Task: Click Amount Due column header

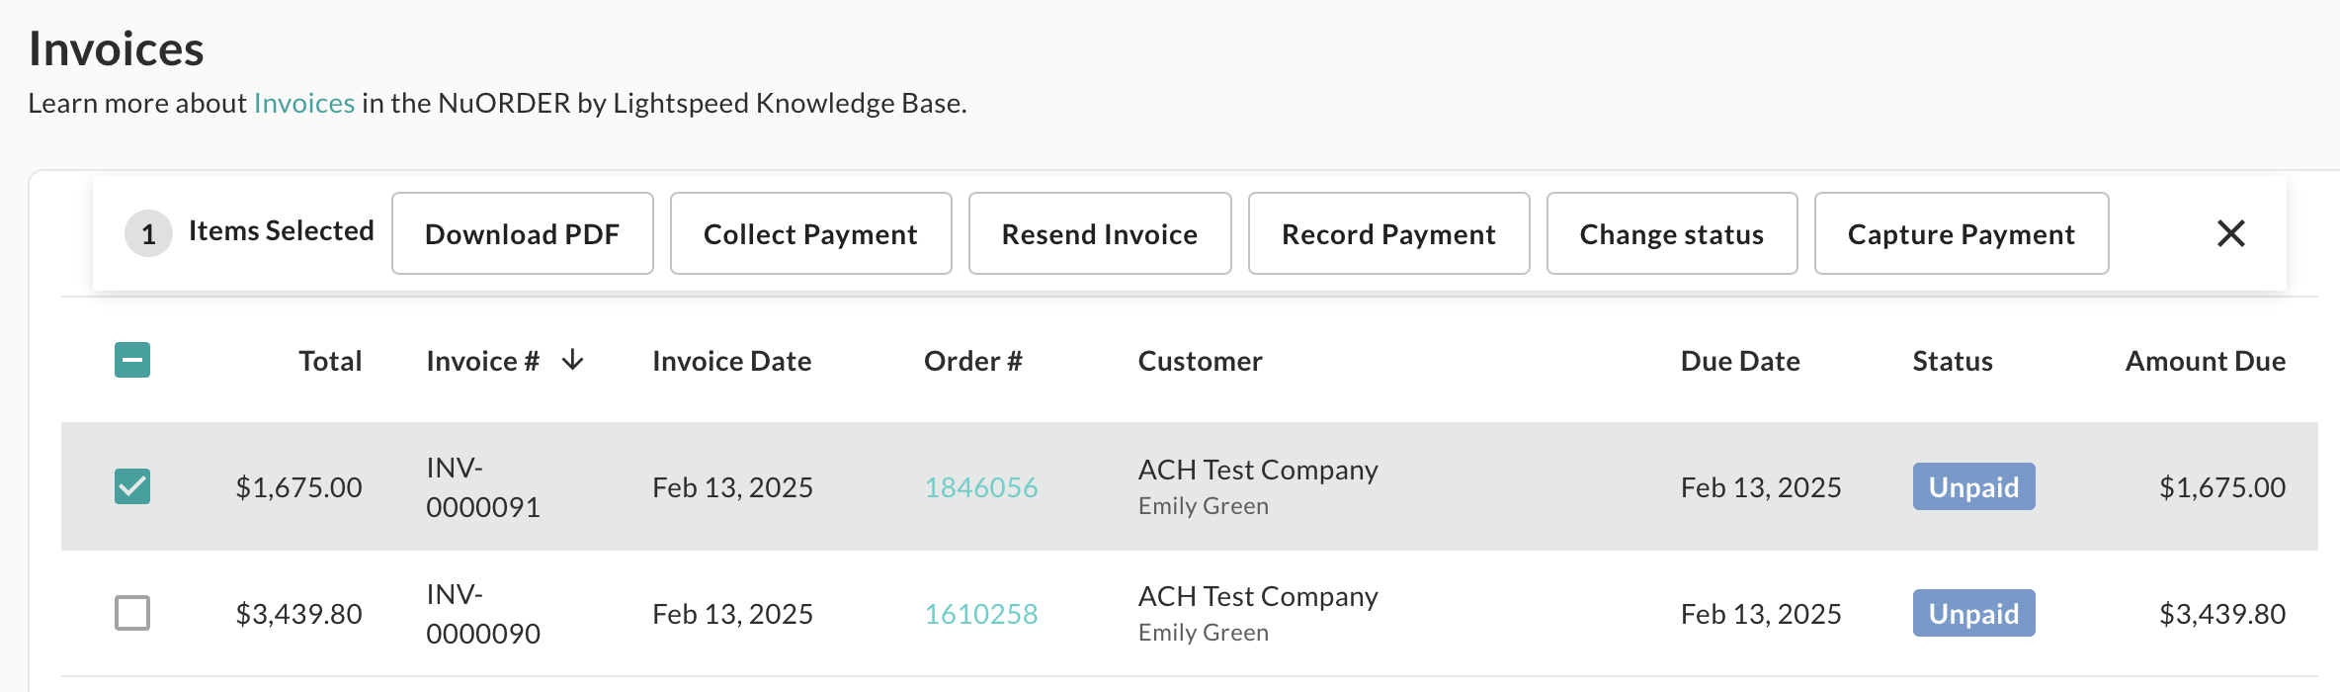Action: [2206, 361]
